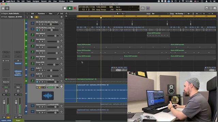The image size is (218, 122).
Task: Open the Browsers icon at far right of toolbar
Action: [x=215, y=8]
